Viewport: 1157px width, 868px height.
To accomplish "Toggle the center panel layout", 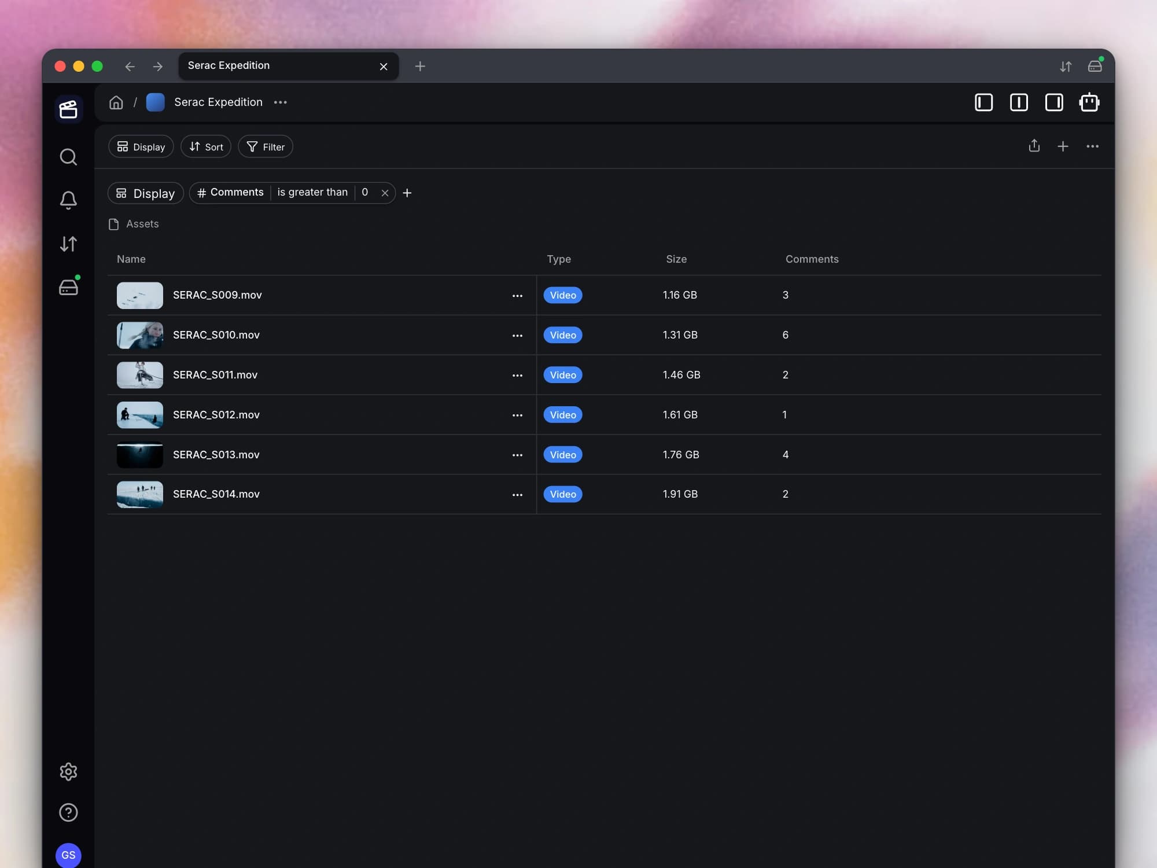I will point(1019,102).
